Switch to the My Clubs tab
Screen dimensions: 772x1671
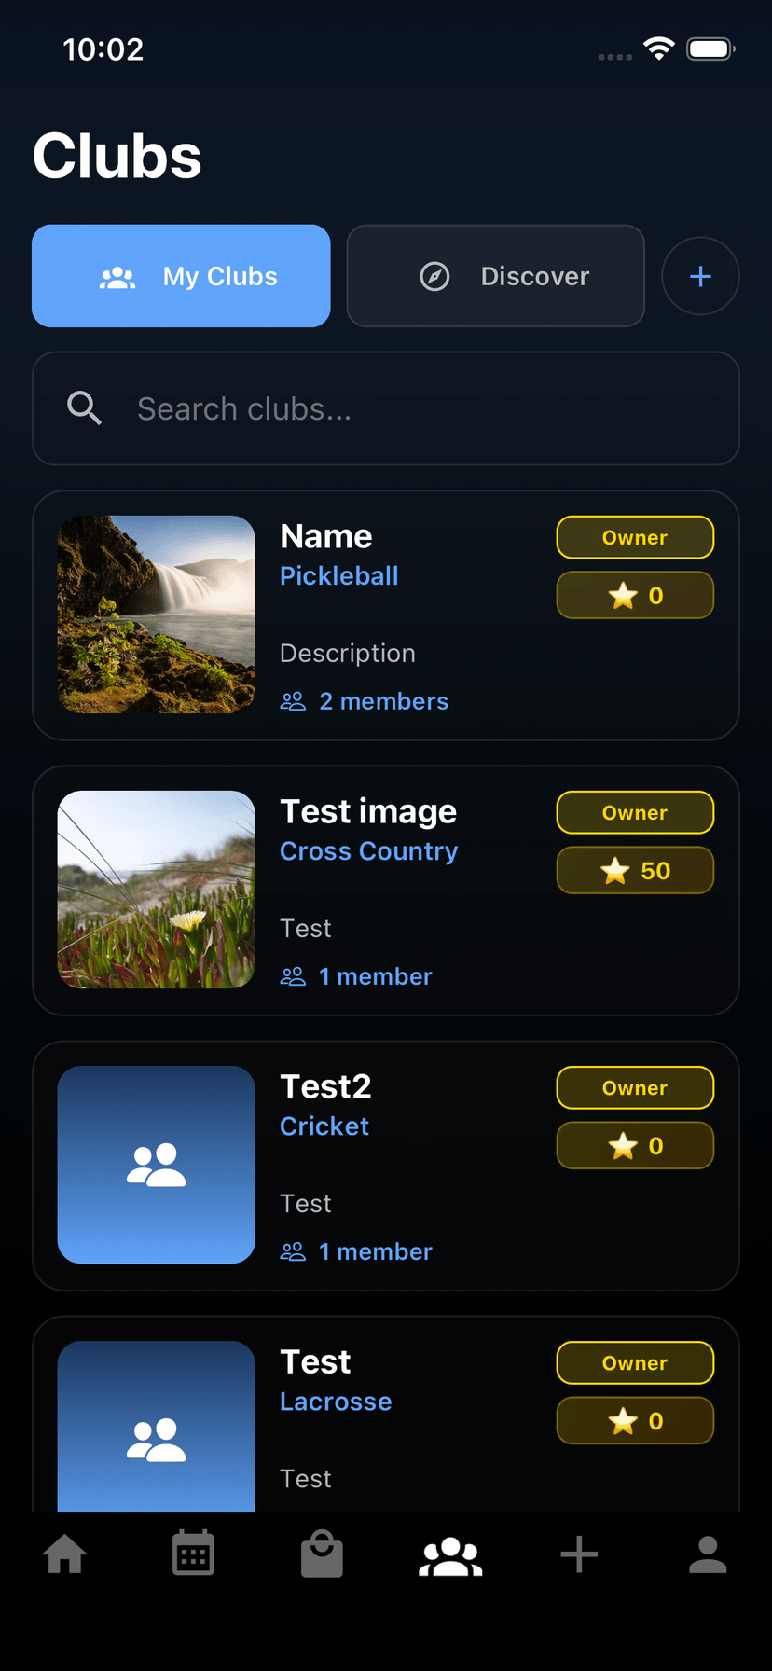181,276
